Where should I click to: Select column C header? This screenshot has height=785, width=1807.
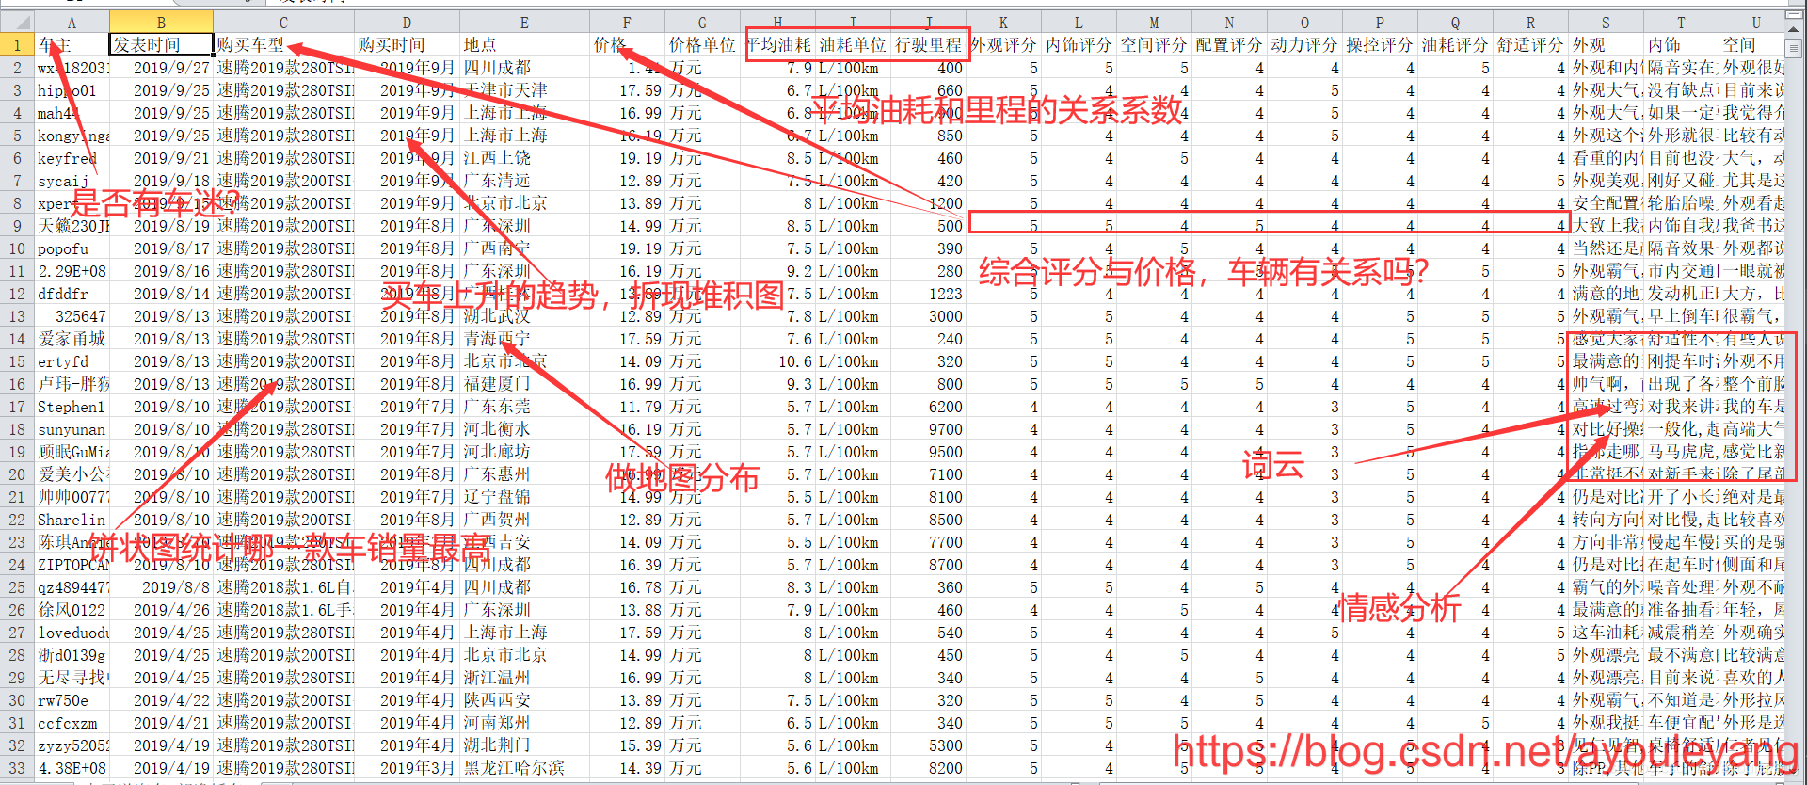(283, 22)
